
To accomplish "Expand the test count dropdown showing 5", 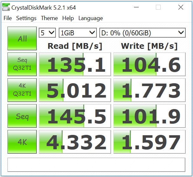I will tap(47, 33).
